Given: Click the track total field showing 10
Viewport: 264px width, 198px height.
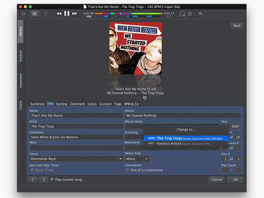Looking at the screenshot, I should (x=238, y=137).
